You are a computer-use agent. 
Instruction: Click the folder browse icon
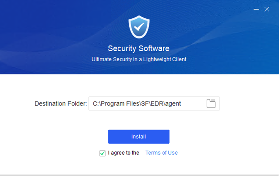[211, 104]
